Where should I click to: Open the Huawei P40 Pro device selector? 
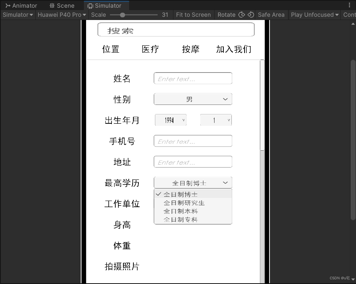[x=61, y=15]
